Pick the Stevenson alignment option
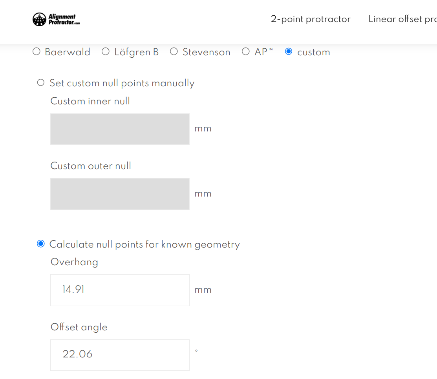 (174, 52)
